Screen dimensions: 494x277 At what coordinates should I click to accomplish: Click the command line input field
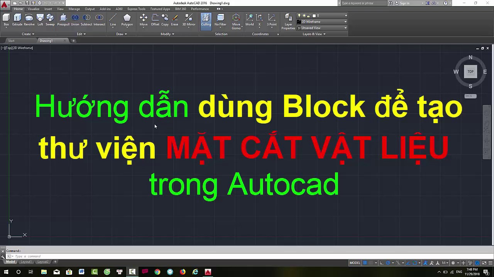[247, 256]
